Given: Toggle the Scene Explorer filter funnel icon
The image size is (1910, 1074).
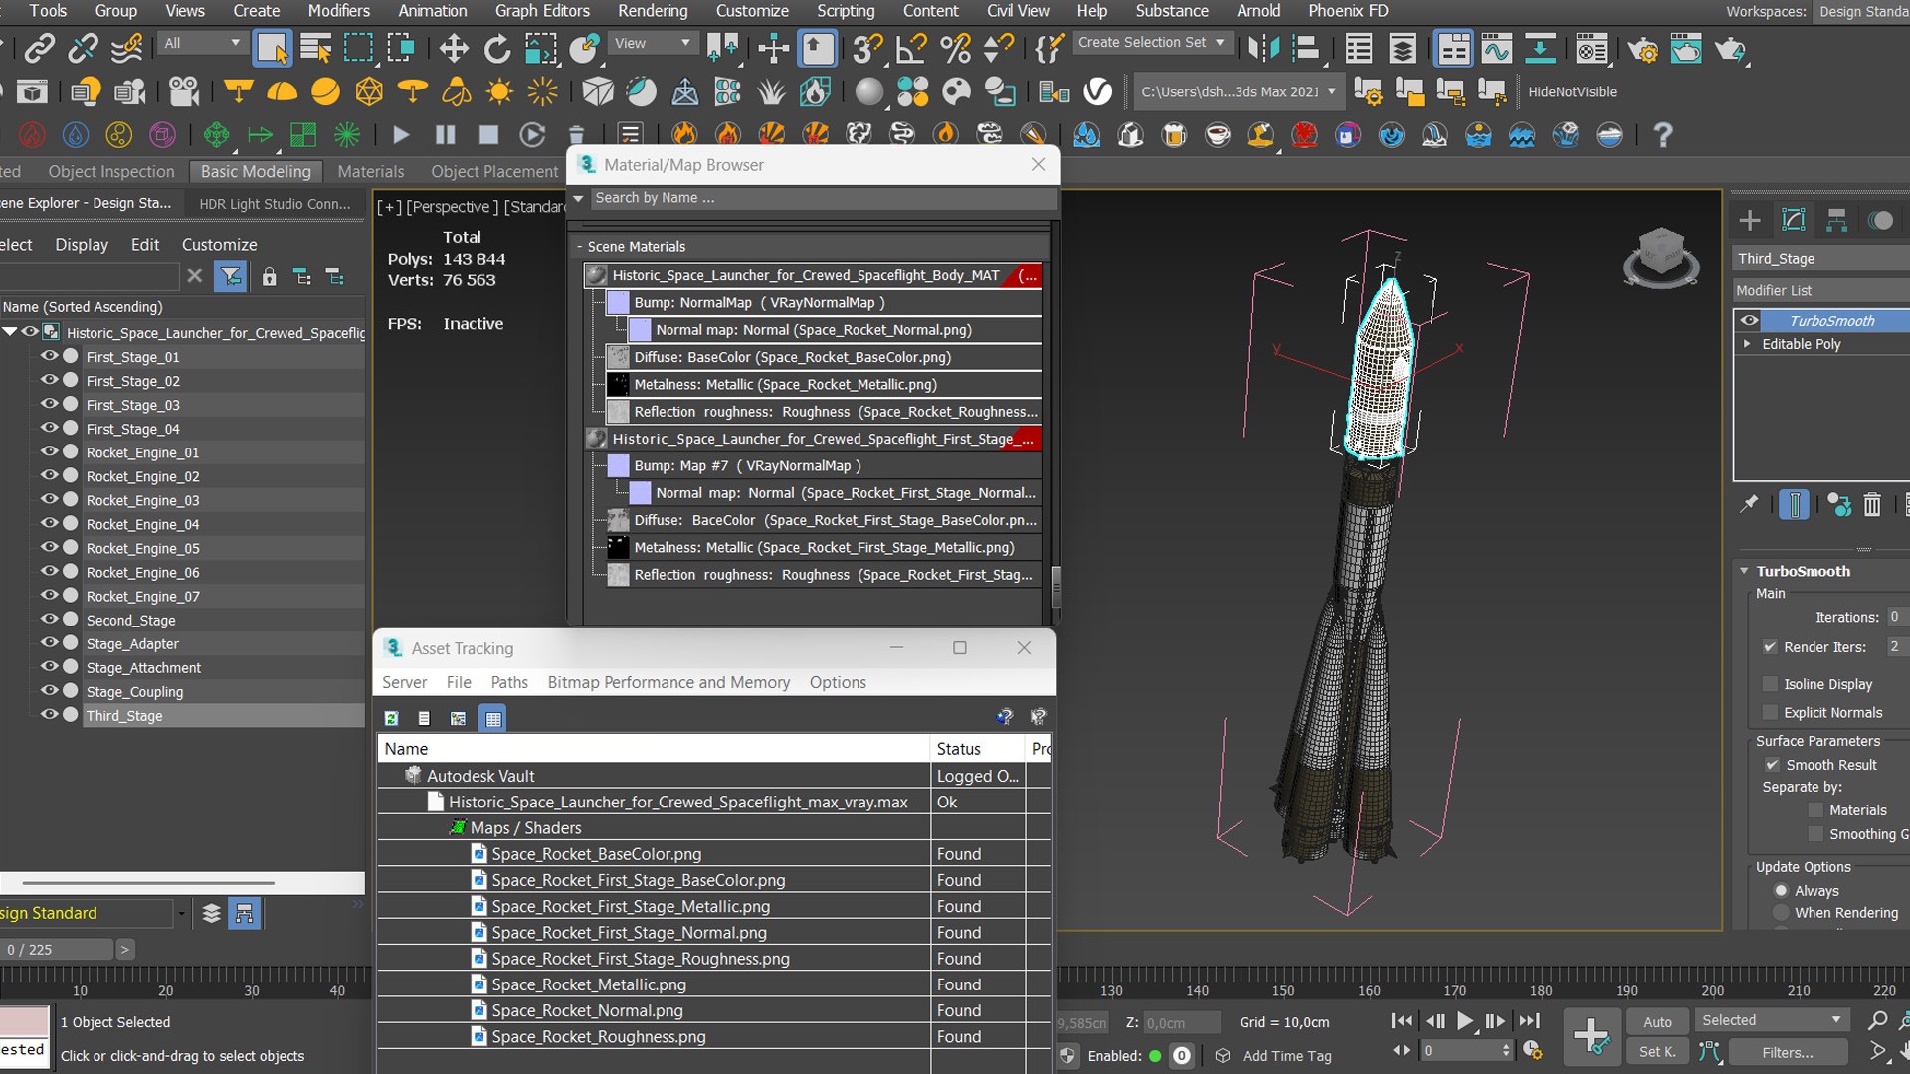Looking at the screenshot, I should pos(231,276).
